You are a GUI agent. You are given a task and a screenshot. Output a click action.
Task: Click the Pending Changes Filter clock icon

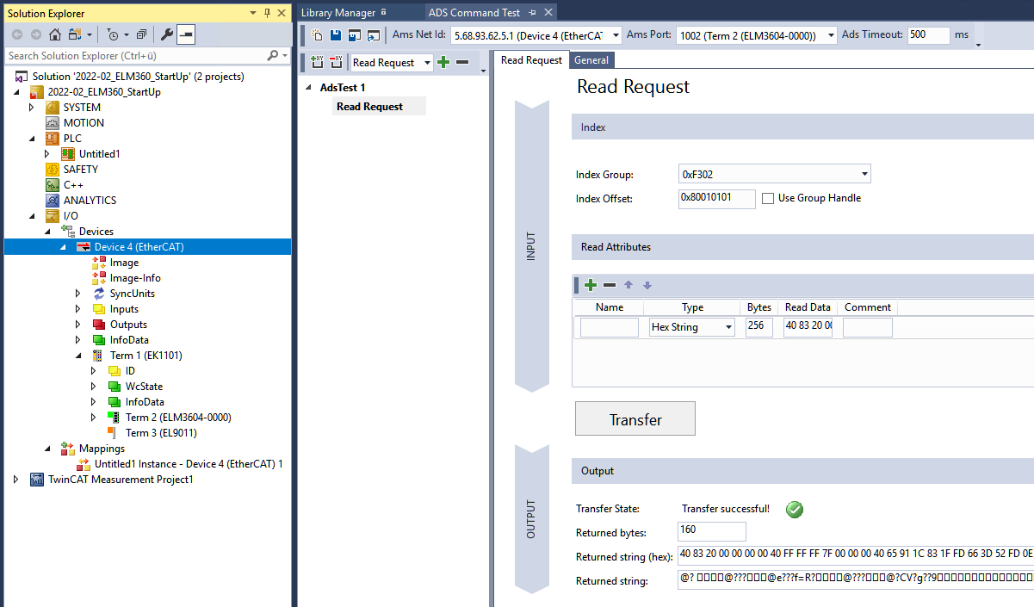click(113, 34)
